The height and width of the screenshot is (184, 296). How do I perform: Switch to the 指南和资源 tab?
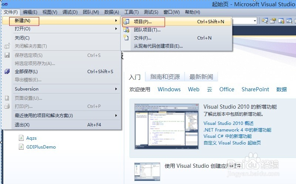point(165,77)
